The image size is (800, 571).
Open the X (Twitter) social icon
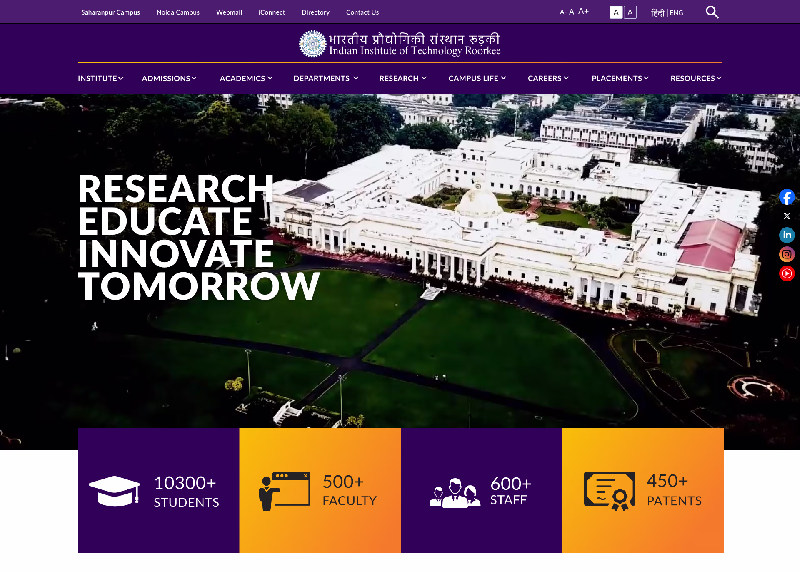[787, 216]
